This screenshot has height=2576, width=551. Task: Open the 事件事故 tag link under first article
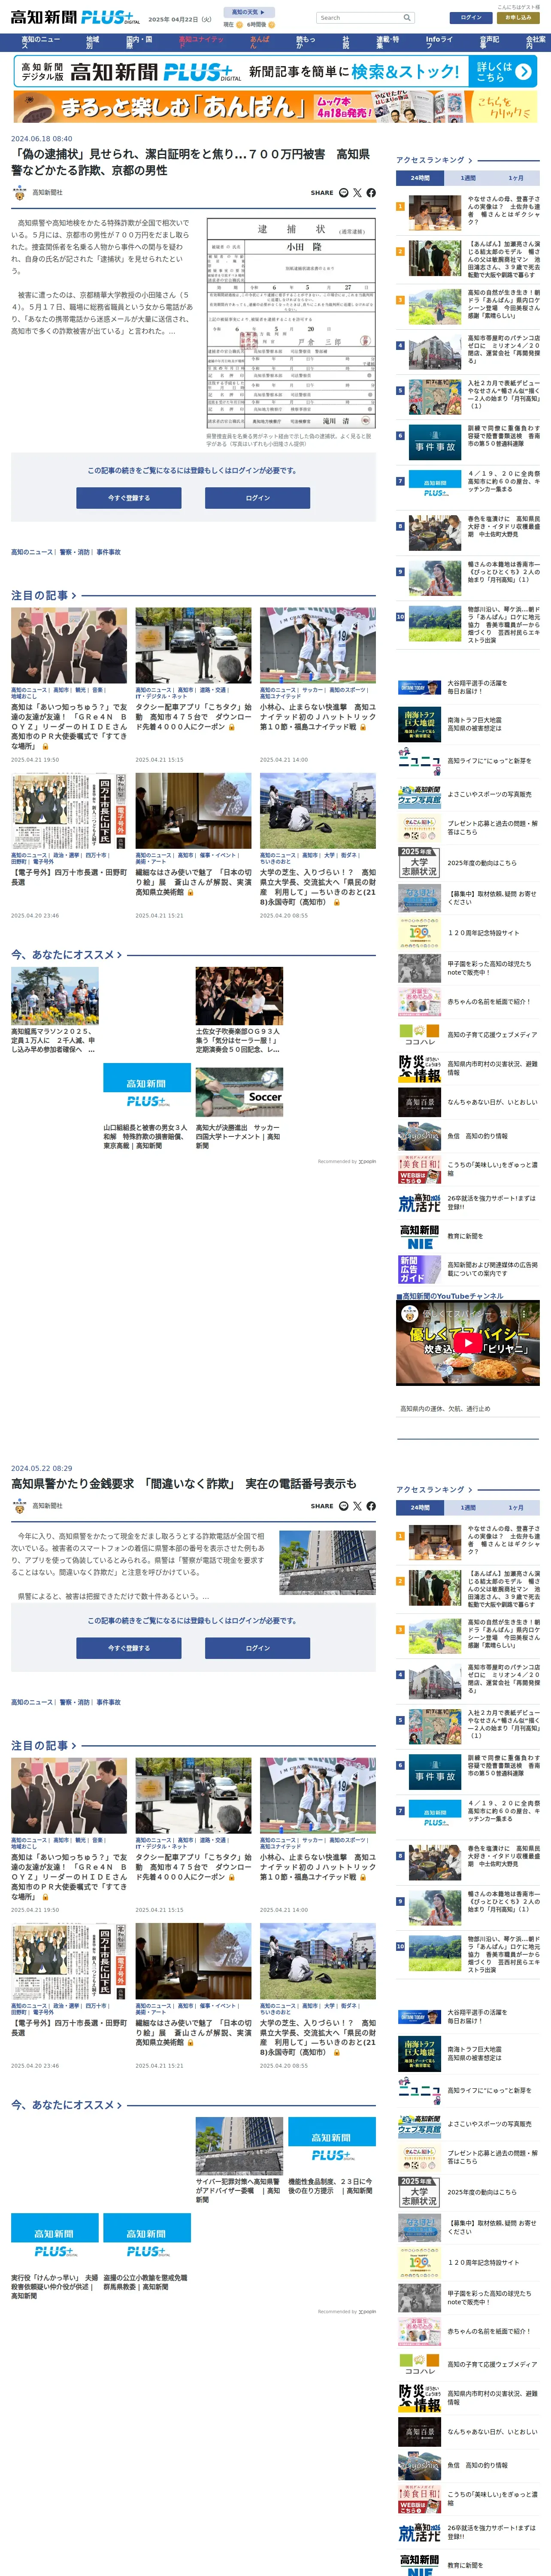click(108, 552)
